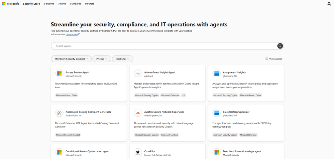Go to the Partners tab

point(90,4)
